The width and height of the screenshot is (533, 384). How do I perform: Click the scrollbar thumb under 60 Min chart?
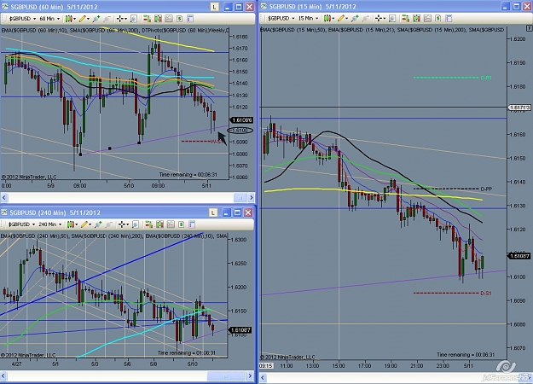[x=240, y=198]
